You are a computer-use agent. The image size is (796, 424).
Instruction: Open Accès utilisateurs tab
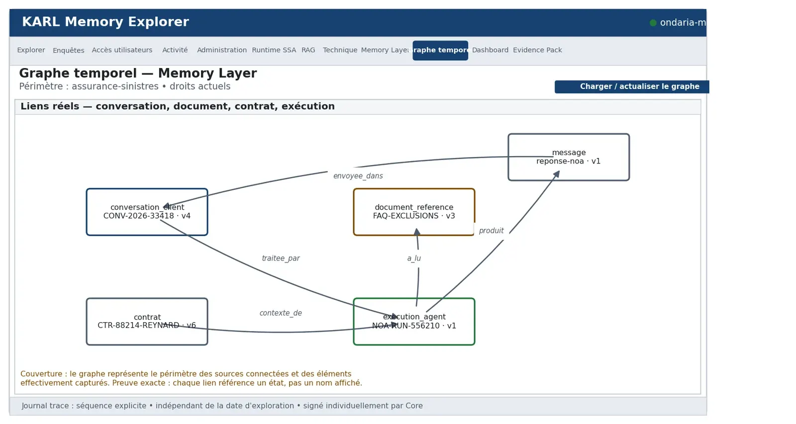pos(122,50)
